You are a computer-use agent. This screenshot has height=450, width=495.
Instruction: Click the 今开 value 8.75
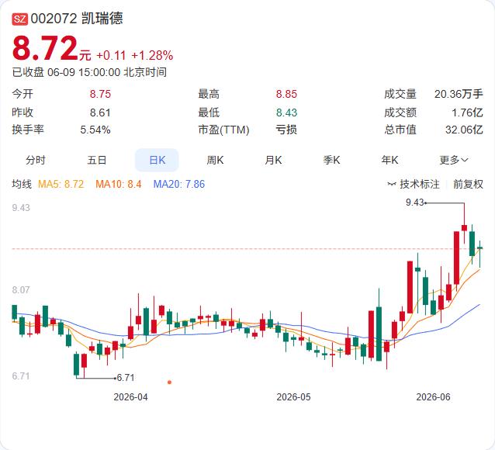point(100,94)
